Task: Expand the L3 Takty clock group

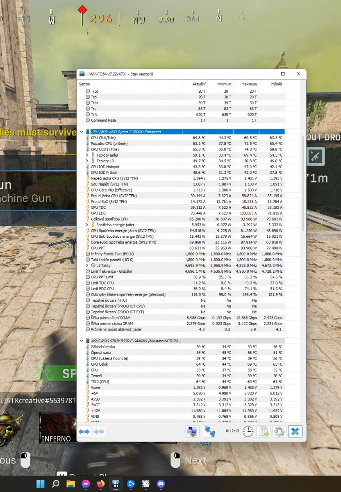Action: point(87,266)
